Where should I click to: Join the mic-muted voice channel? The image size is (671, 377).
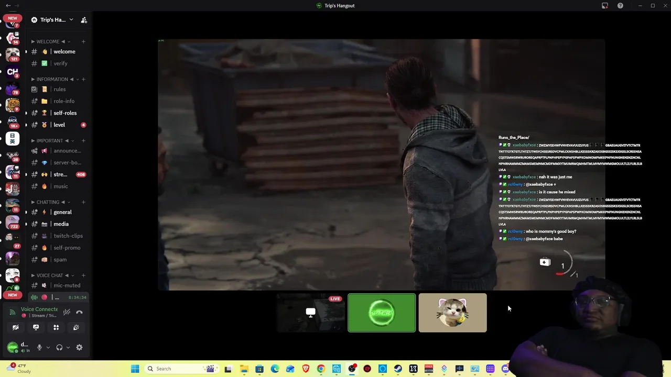59,285
